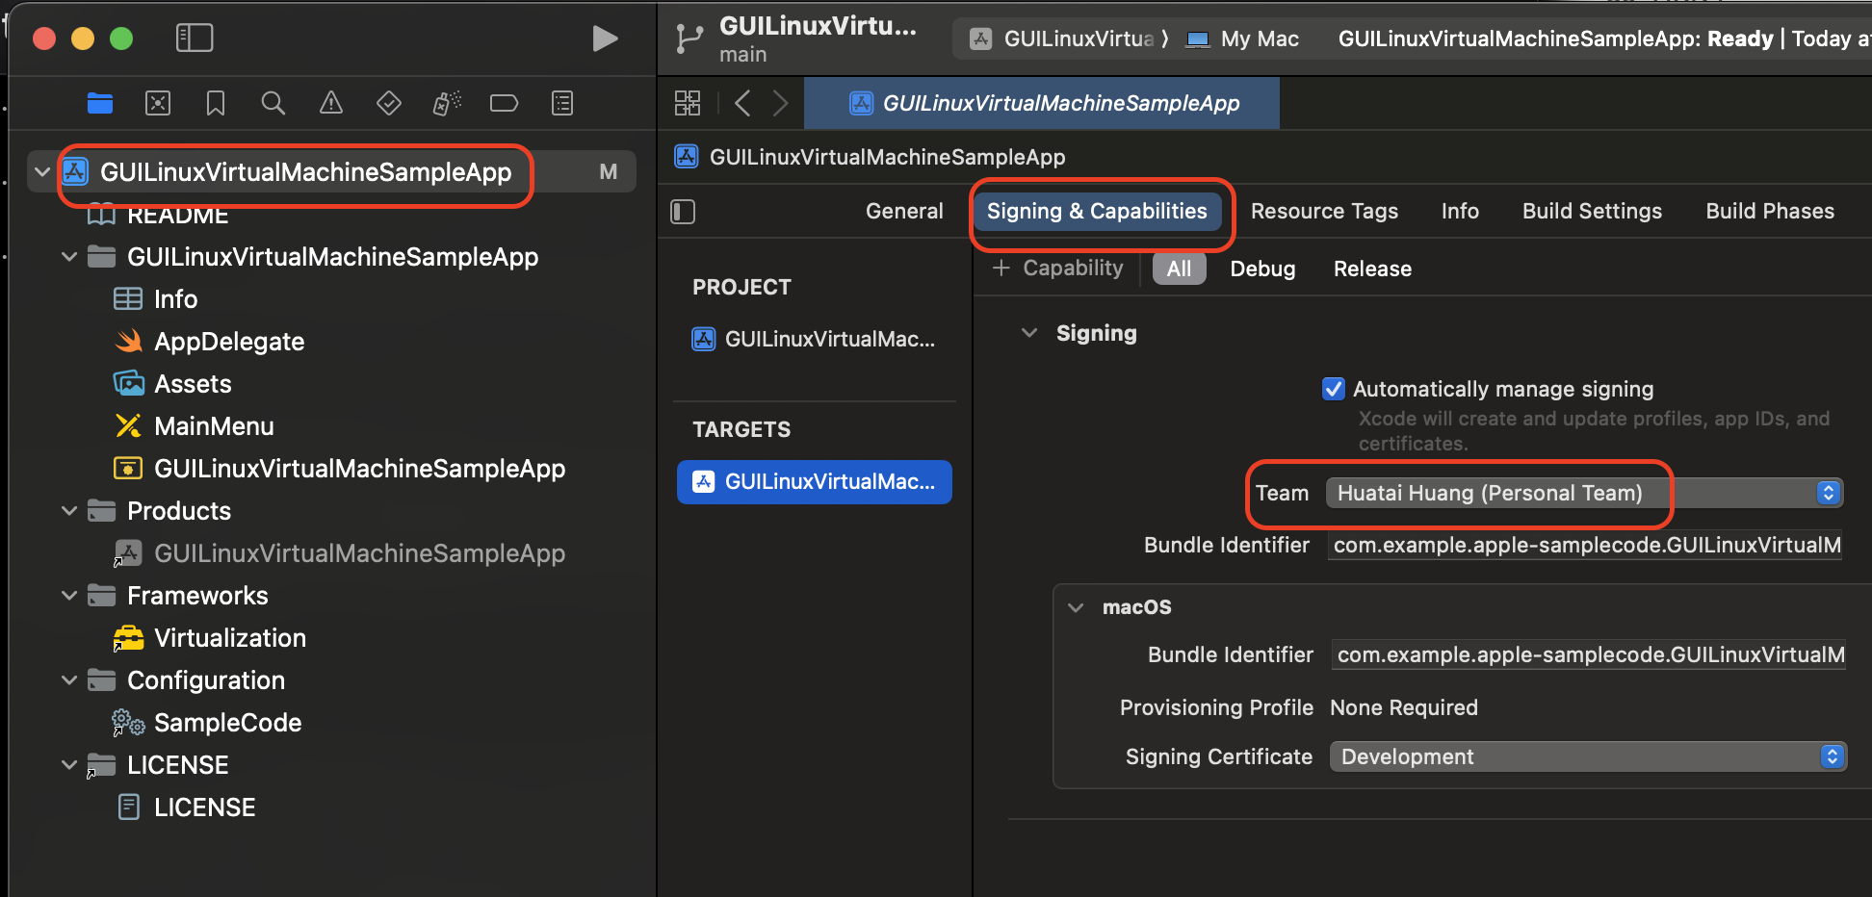Open the Source Control navigator

tap(158, 103)
